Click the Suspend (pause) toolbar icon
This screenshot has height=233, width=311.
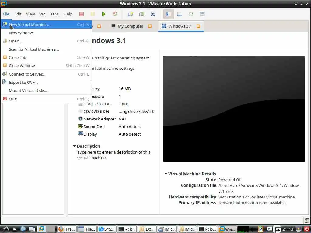92,14
